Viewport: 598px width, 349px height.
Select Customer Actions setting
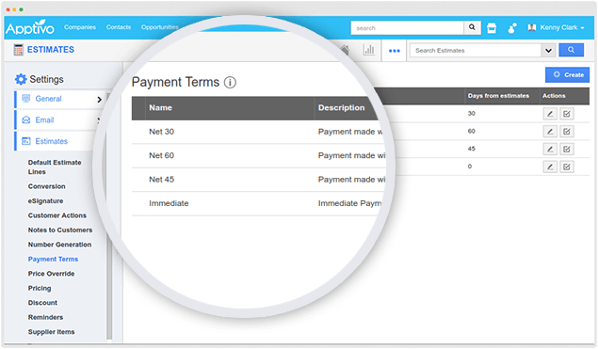[57, 215]
